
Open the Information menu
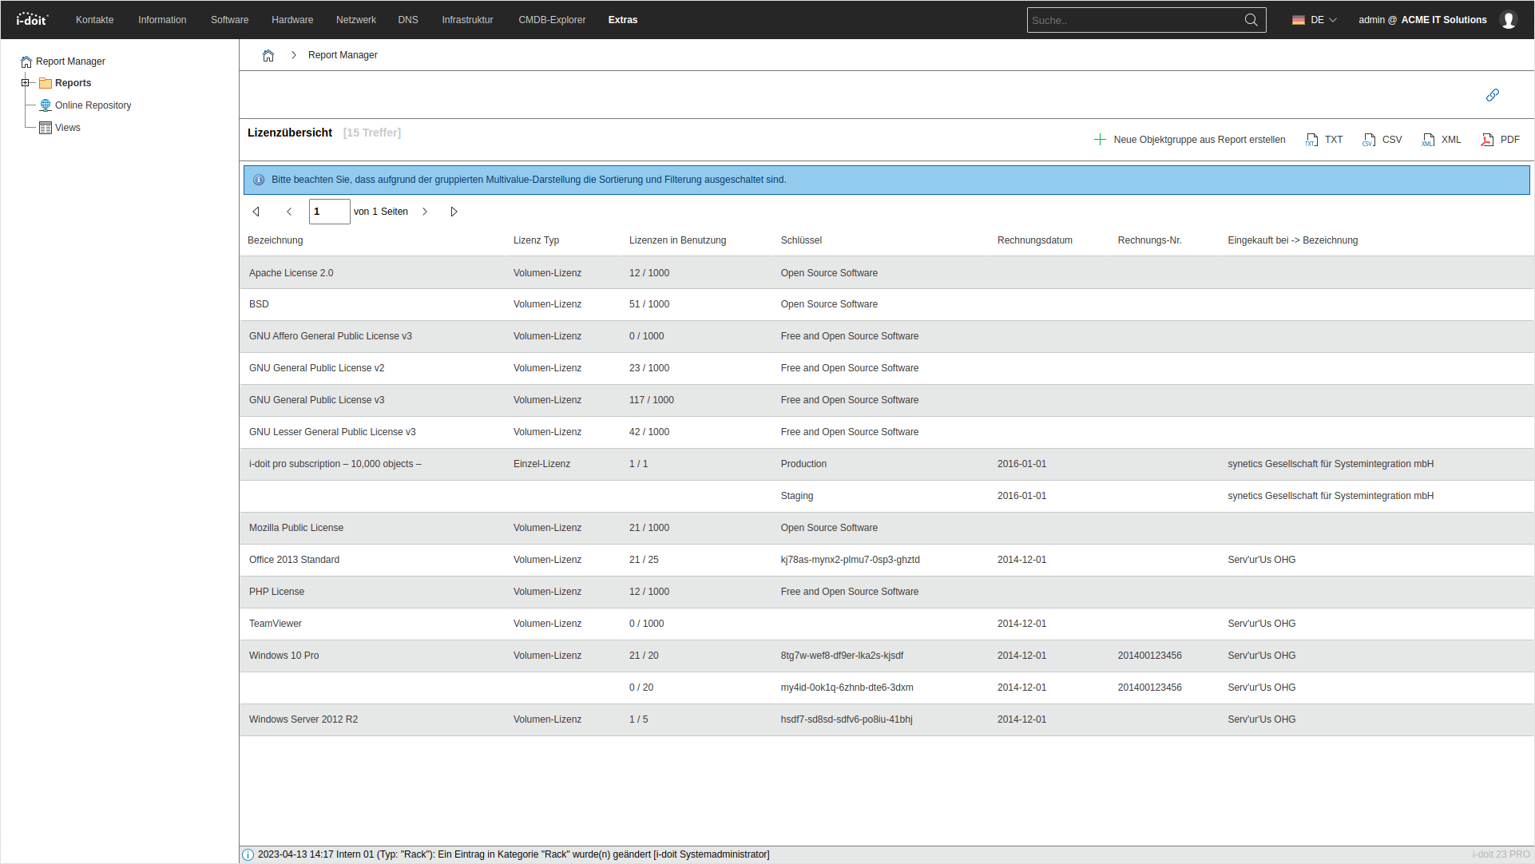(x=162, y=20)
